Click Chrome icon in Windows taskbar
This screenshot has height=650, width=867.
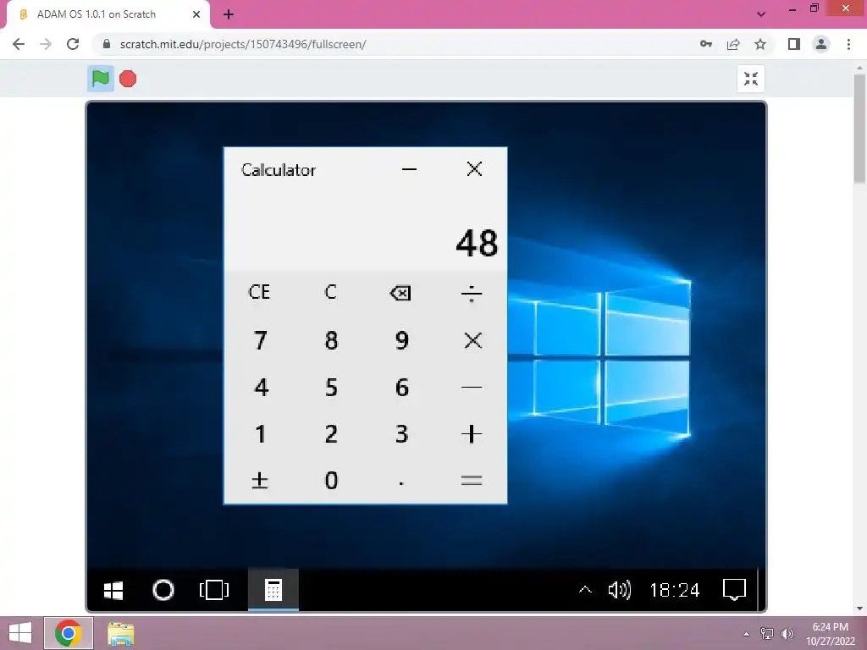pos(69,633)
